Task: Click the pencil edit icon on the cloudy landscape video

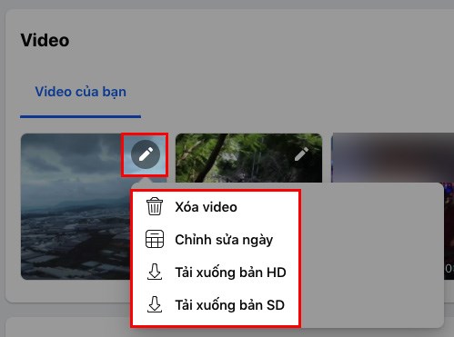Action: tap(146, 154)
